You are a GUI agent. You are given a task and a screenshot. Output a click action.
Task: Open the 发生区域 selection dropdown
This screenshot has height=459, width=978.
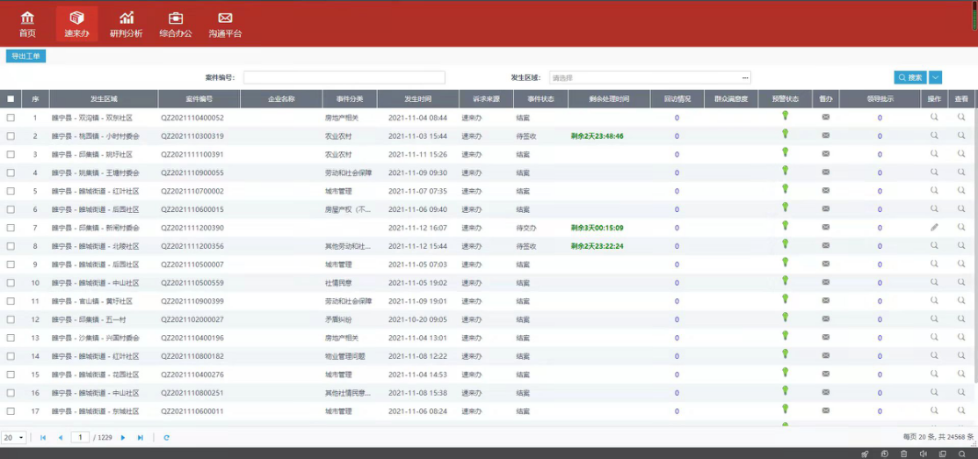650,77
